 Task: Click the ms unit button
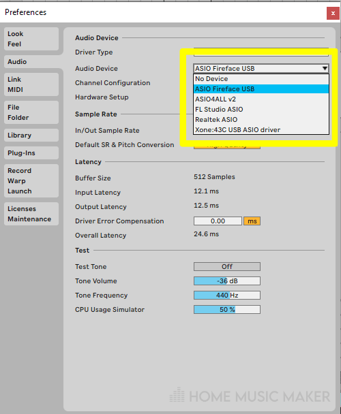pyautogui.click(x=252, y=221)
